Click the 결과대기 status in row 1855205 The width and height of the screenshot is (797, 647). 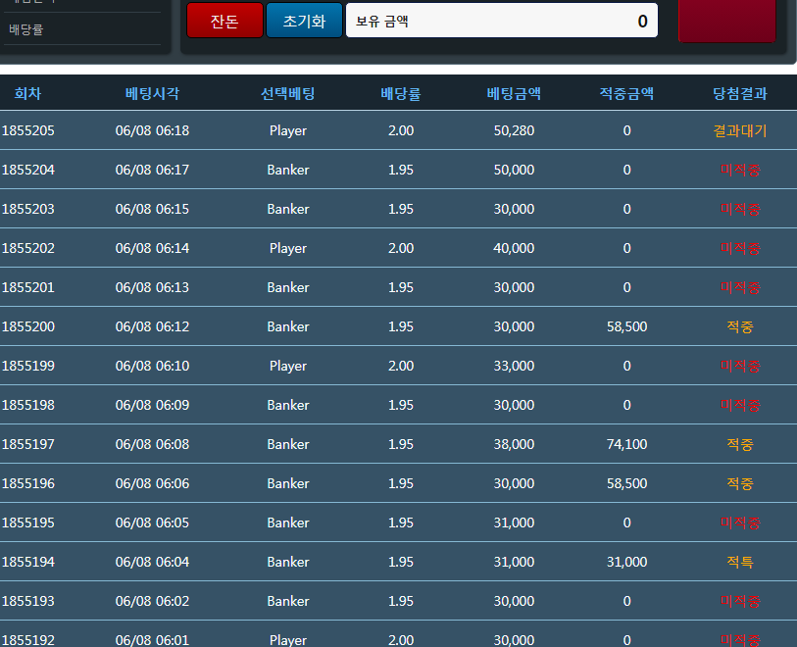coord(739,130)
